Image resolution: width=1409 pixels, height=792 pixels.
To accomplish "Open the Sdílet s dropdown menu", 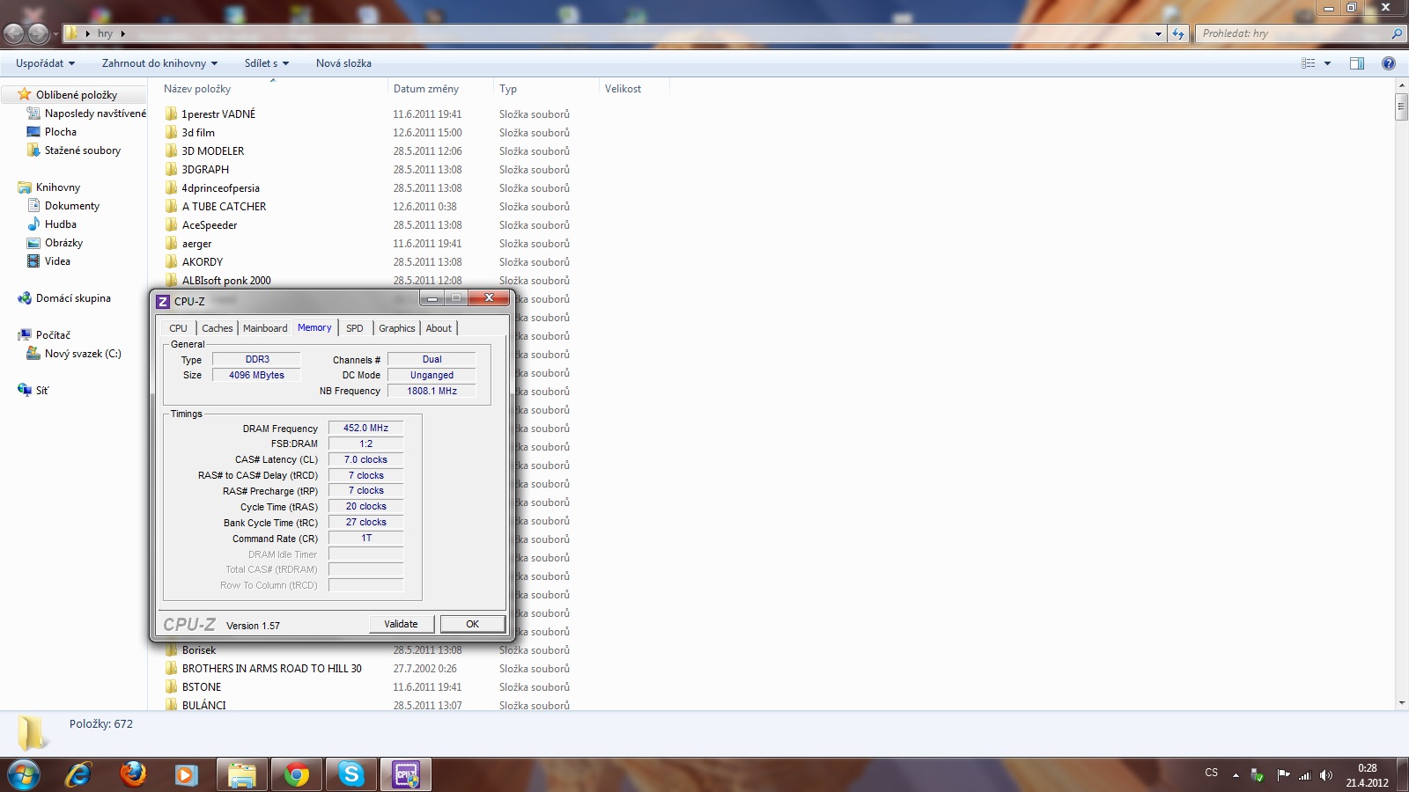I will [267, 63].
